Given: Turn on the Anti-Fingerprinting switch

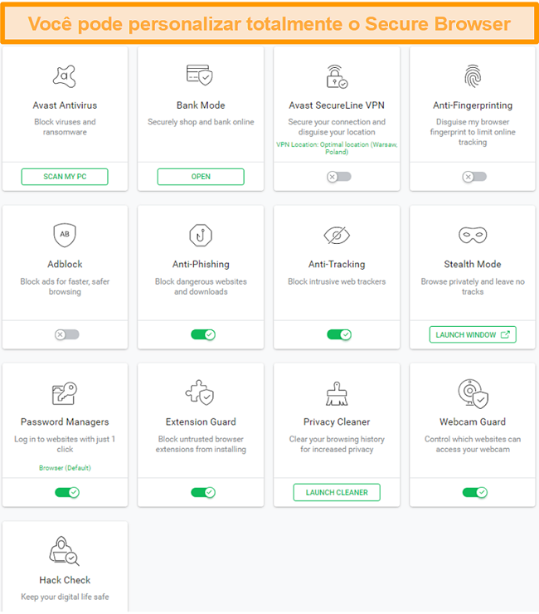Looking at the screenshot, I should (474, 177).
